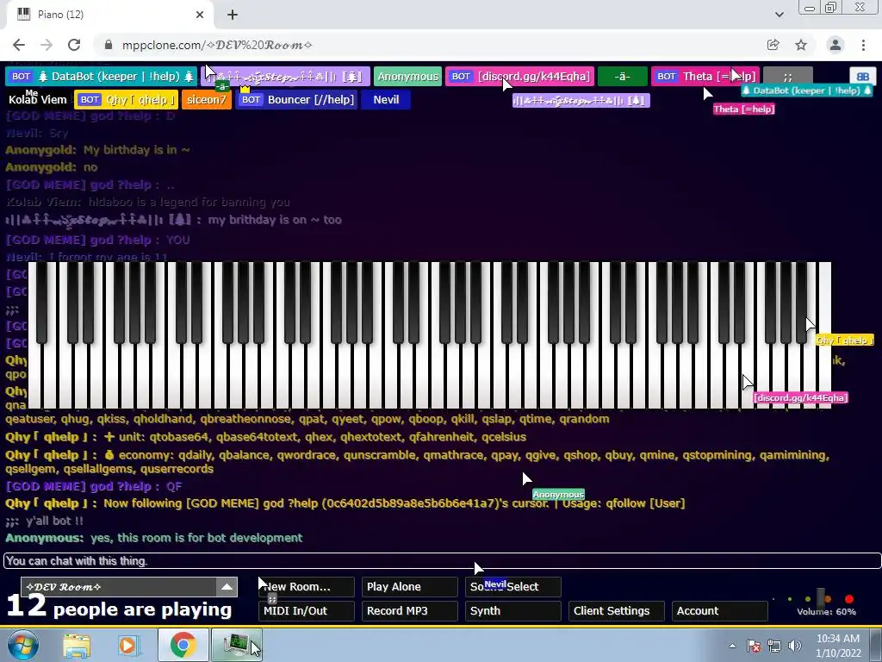Click the BOT badge on discord.gg tag
Viewport: 882px width, 662px height.
click(x=462, y=77)
